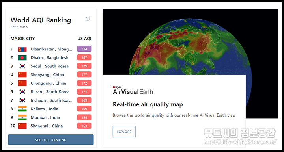Click the China flag next to Shenyang
Viewport: 284px width, 152px height.
[22, 75]
